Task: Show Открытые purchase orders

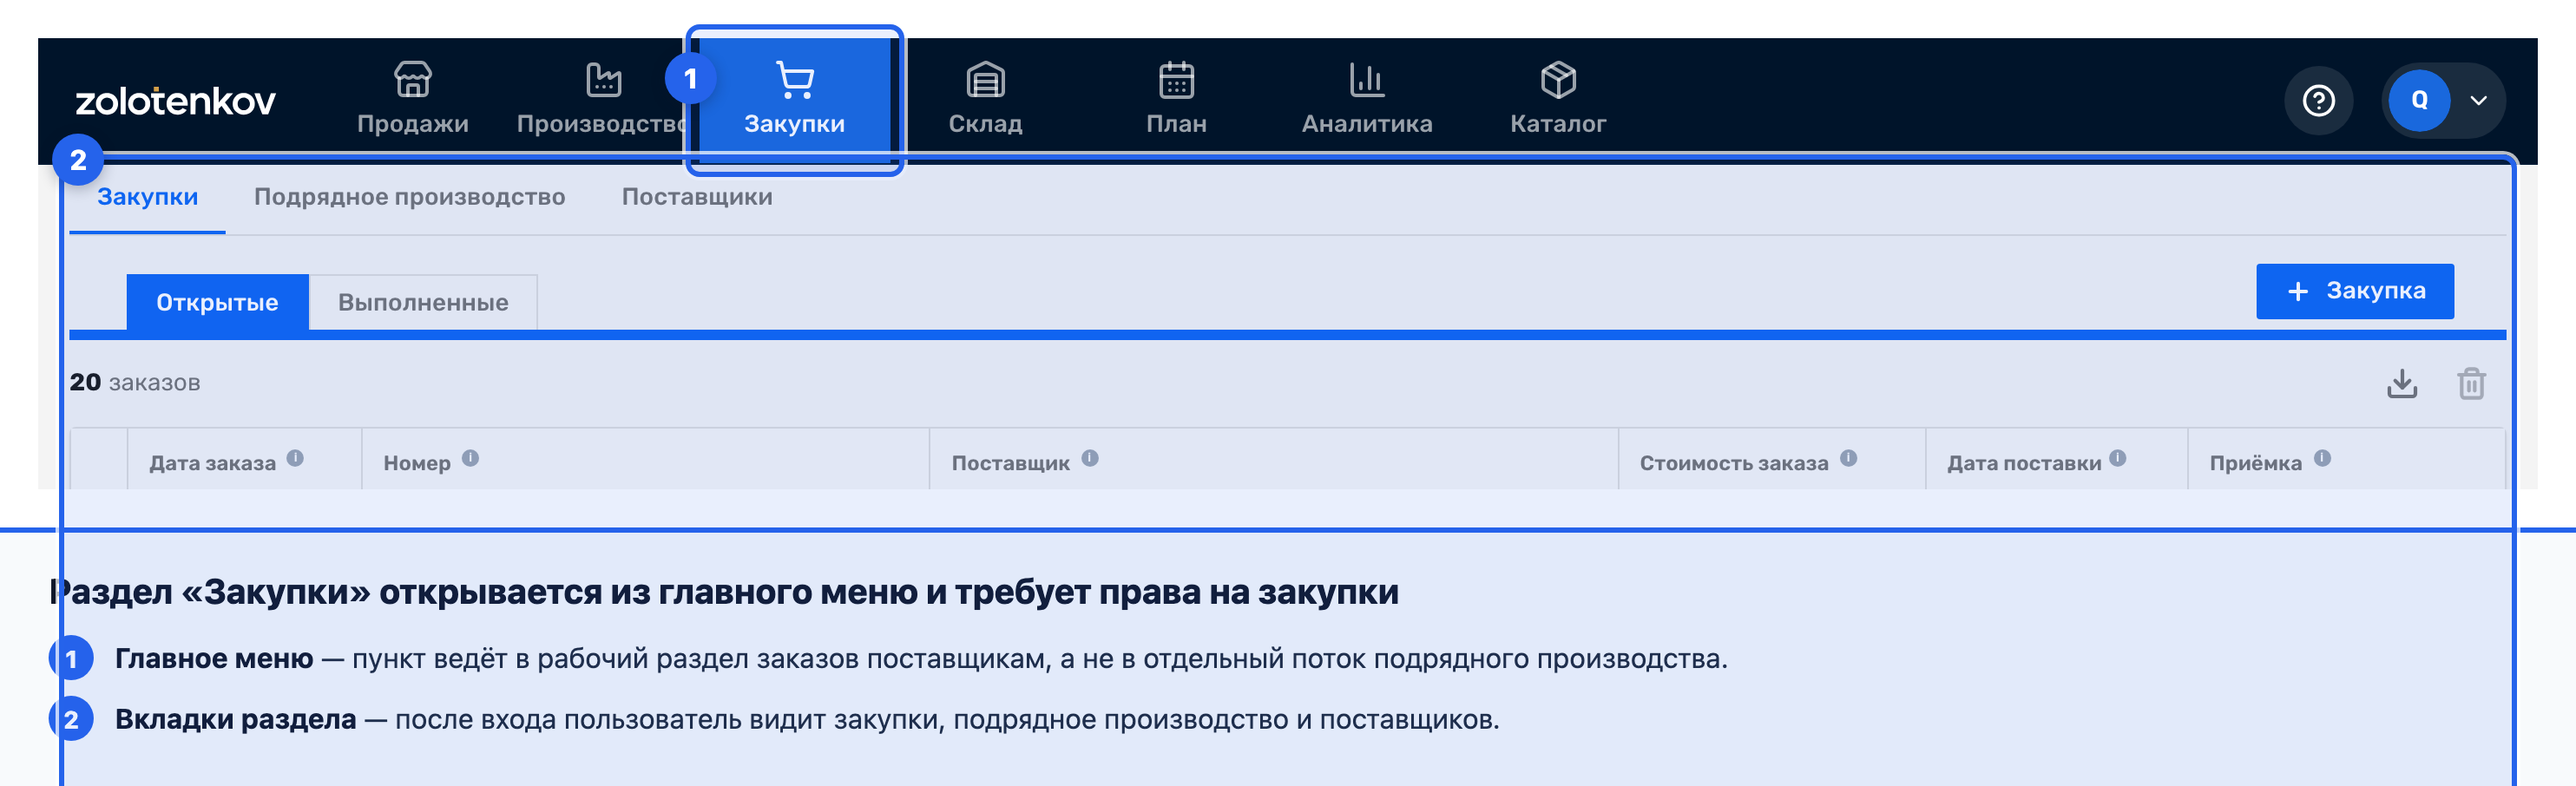Action: tap(217, 302)
